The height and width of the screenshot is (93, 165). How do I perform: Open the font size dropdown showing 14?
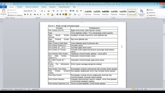39,11
